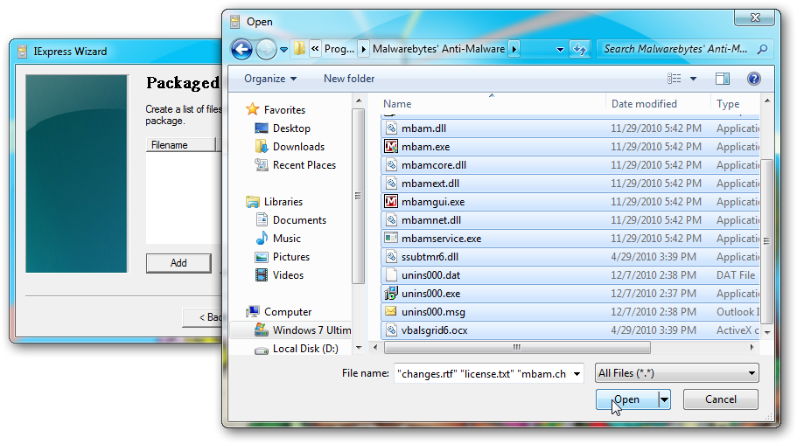This screenshot has width=797, height=444.
Task: Click the mbamnet.dll file icon
Action: pos(390,220)
